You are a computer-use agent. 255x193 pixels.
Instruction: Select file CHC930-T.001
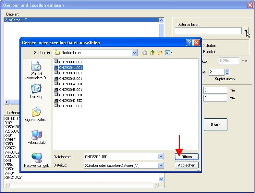click(x=70, y=106)
